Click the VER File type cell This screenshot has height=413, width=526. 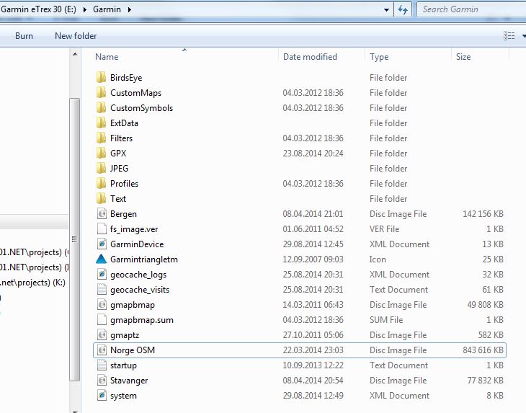(x=385, y=228)
